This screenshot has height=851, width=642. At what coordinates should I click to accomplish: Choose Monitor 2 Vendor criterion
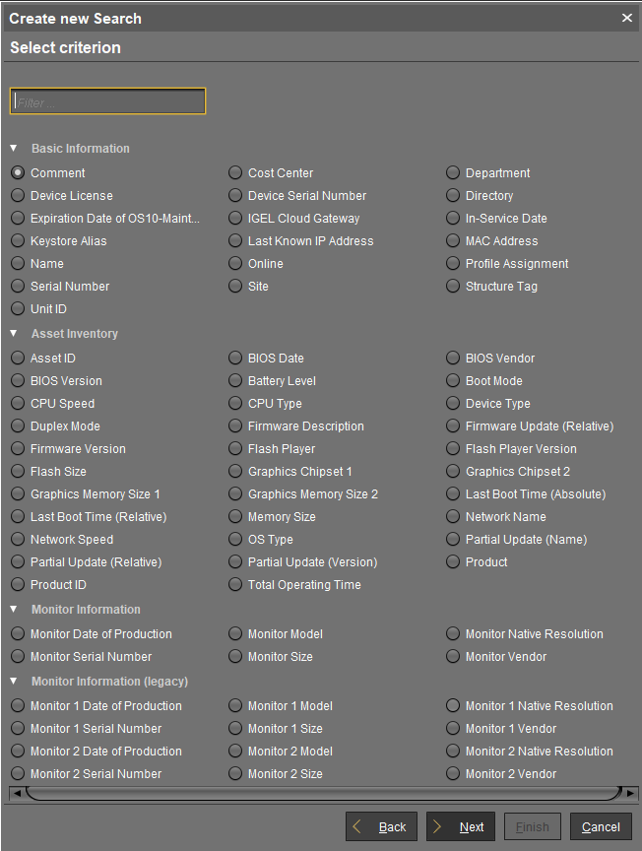click(x=453, y=773)
